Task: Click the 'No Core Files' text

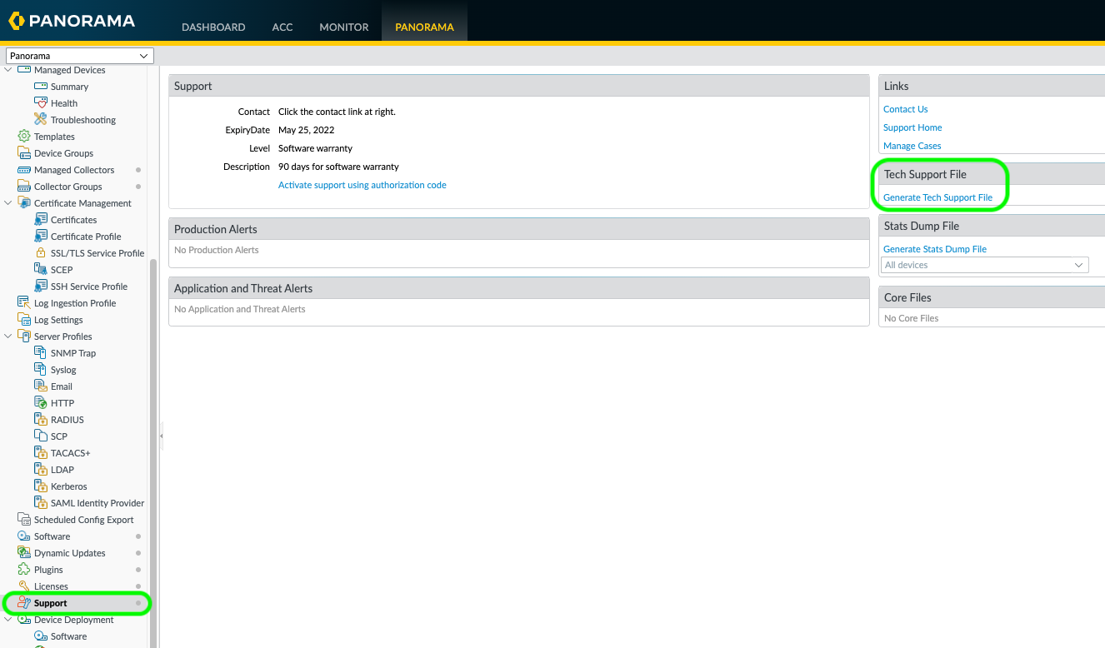Action: 912,319
